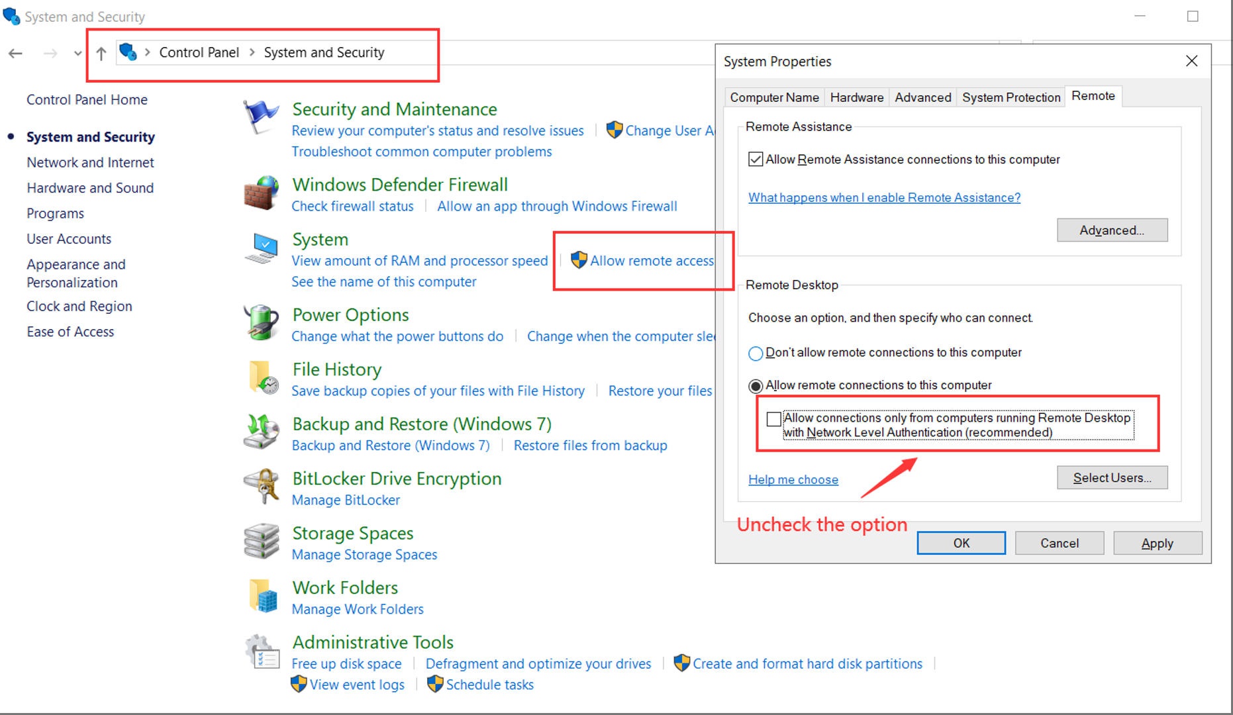The image size is (1233, 715).
Task: Select Don't allow remote connections radio button
Action: click(x=755, y=354)
